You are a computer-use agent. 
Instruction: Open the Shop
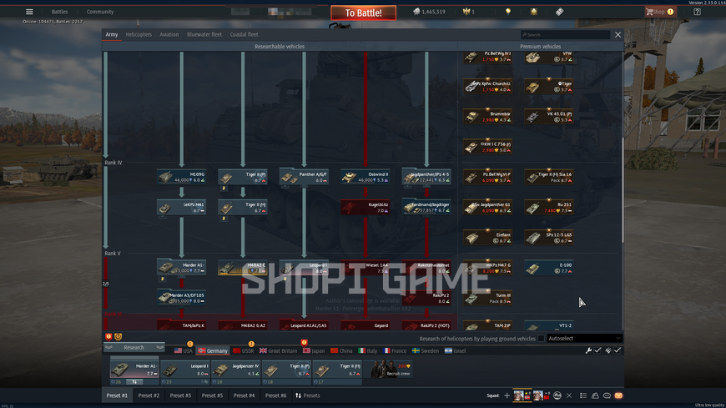coord(660,12)
